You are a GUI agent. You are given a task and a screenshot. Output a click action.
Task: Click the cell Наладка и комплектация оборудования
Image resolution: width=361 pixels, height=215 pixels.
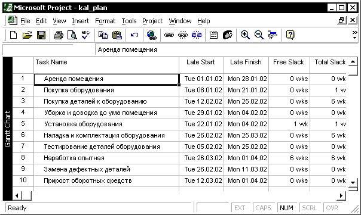[106, 135]
